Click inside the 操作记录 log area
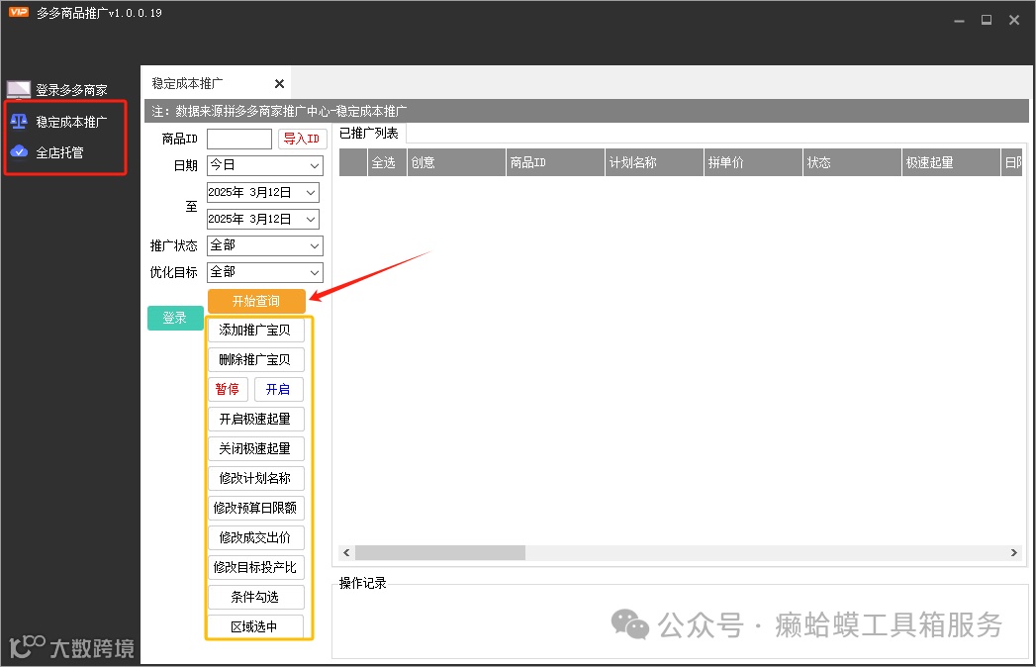Screen dimensions: 1036x667 click(x=681, y=621)
